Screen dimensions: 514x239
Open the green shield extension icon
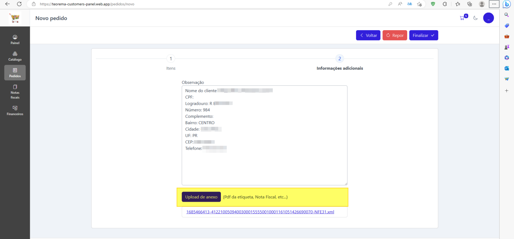click(433, 4)
